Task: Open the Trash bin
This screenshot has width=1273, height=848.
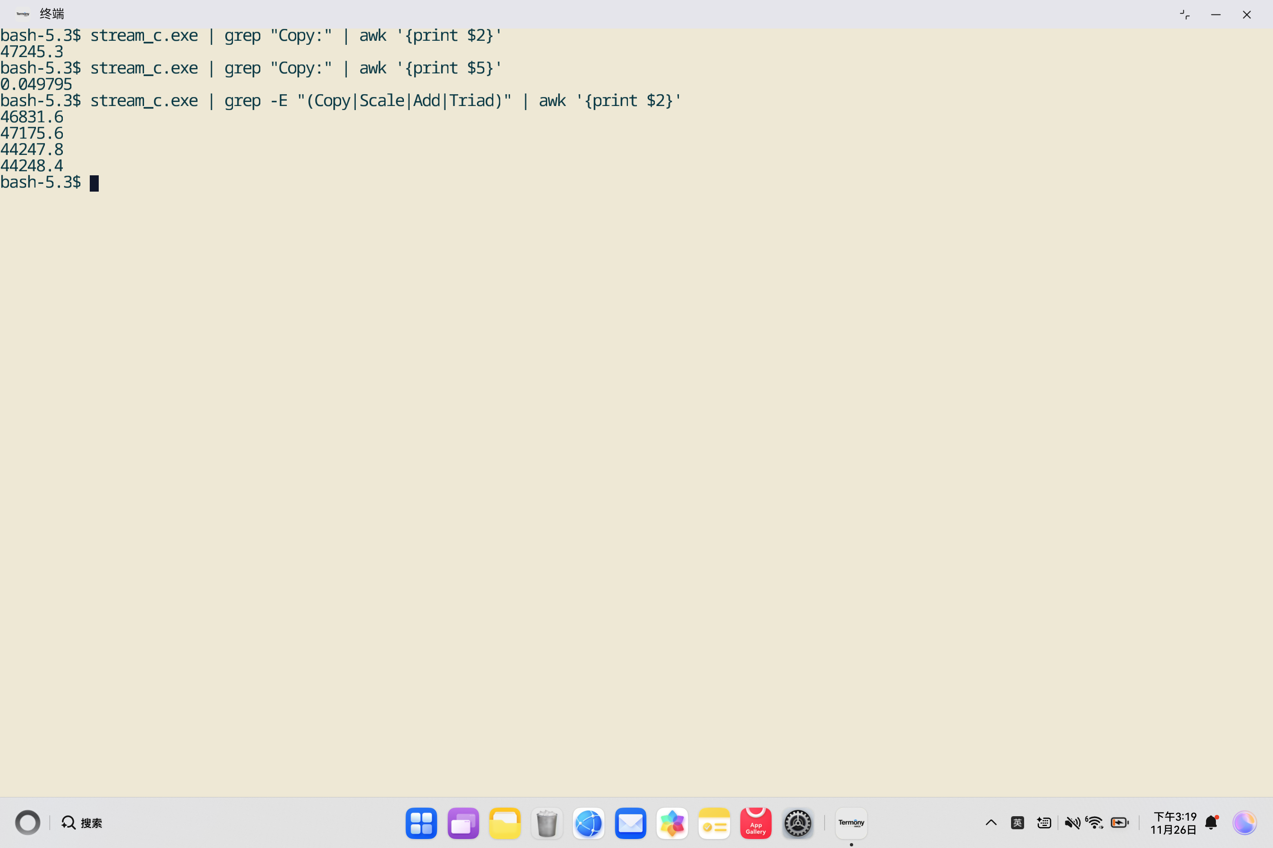Action: pos(547,823)
